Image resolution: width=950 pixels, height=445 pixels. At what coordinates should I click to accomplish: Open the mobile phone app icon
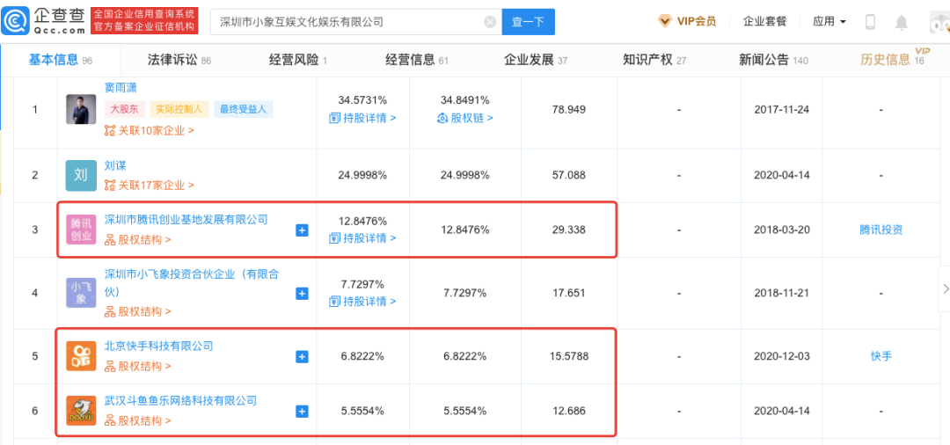(x=870, y=22)
